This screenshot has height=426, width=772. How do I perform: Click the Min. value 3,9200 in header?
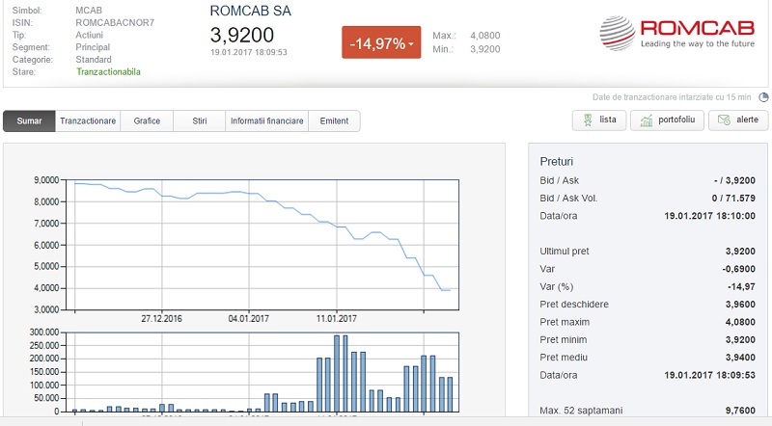485,49
